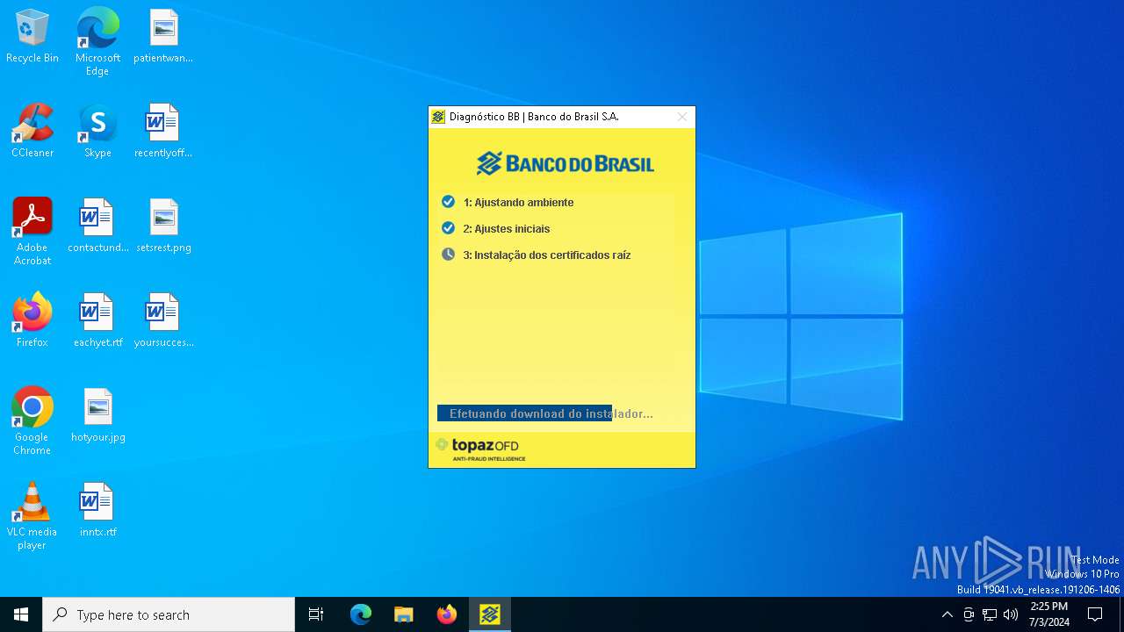Screen dimensions: 1124x632
Task: Click Banco do Brasil taskbar app button
Action: tap(489, 614)
